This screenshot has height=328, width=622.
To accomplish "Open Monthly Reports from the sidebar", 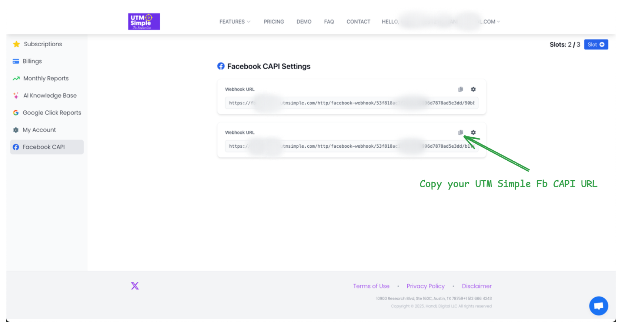I will [46, 78].
